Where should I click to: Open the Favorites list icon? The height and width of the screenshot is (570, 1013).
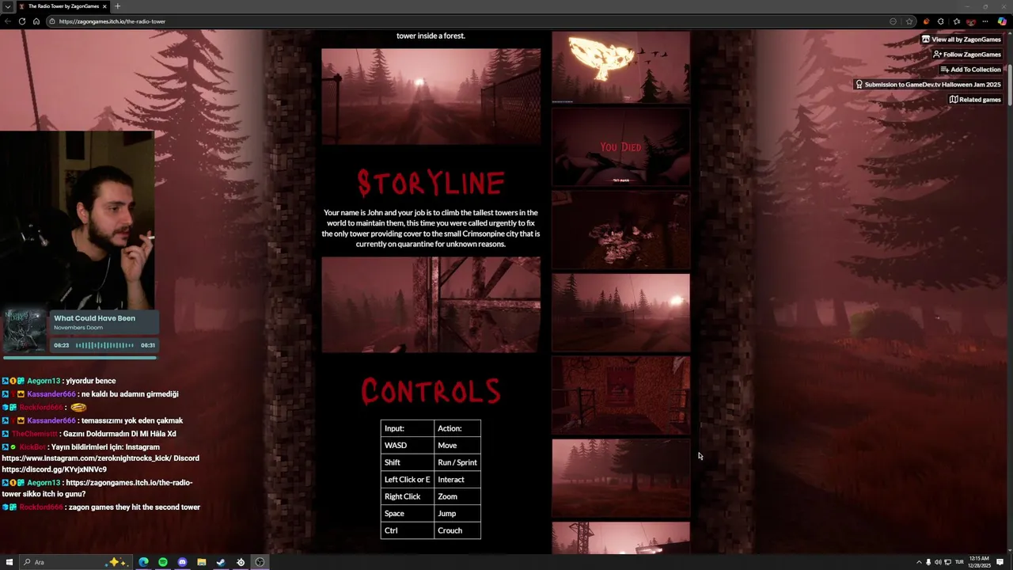956,21
